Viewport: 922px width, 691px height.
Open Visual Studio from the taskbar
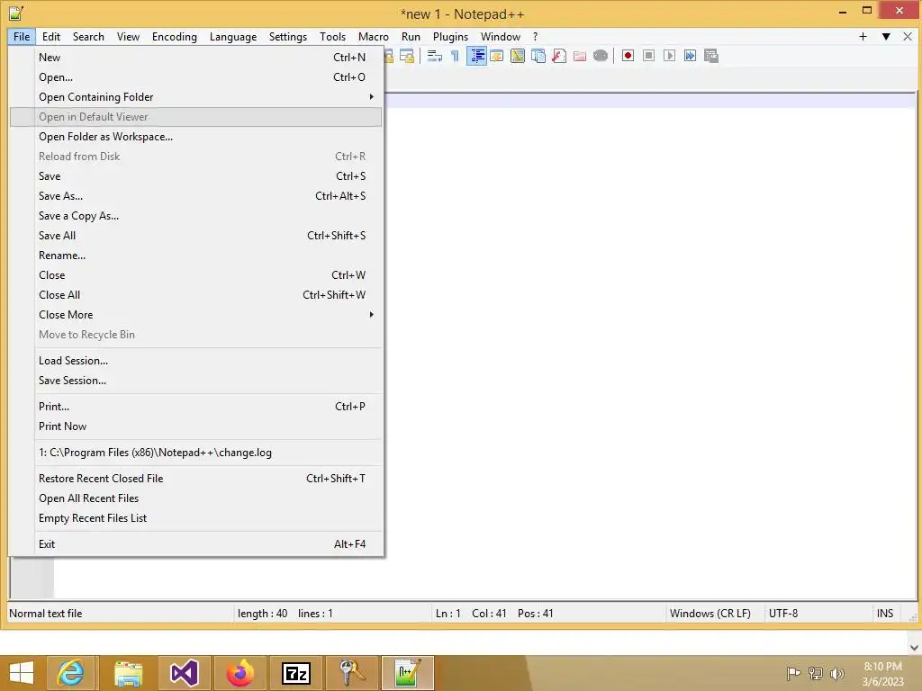(184, 673)
